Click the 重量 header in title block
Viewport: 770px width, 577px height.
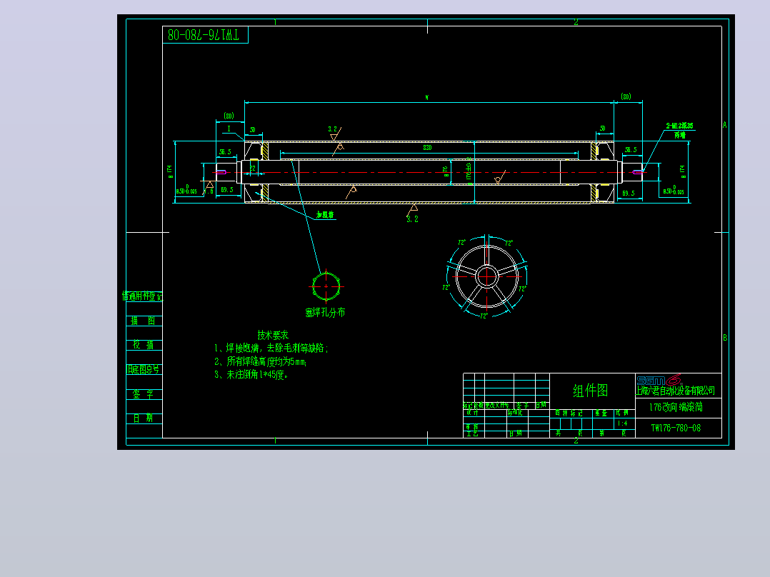coord(601,413)
